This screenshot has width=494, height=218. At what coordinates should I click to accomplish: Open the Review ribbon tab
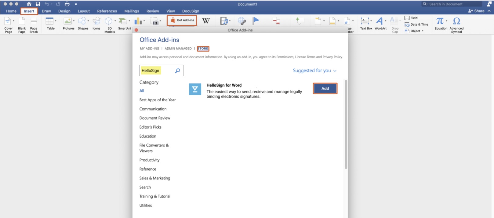153,11
